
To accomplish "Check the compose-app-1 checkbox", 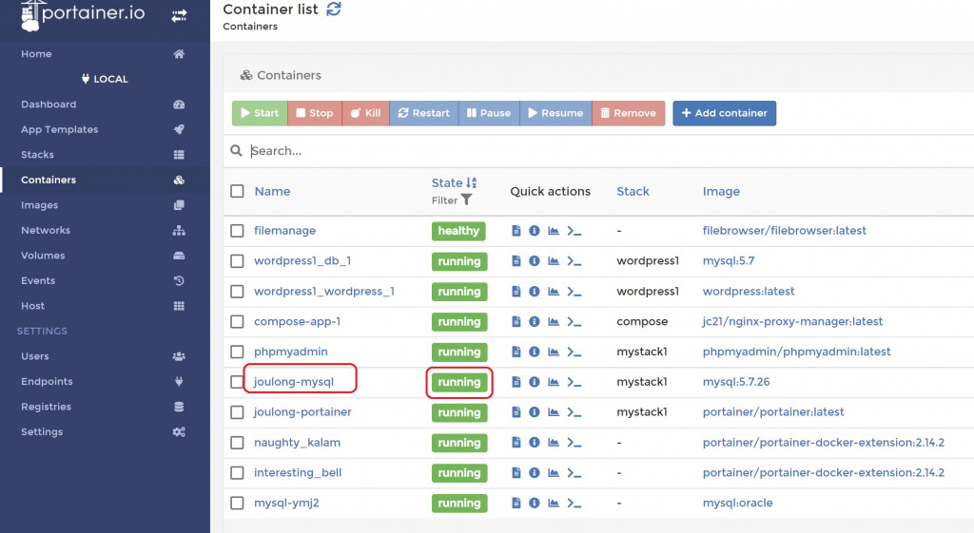I will [x=237, y=321].
